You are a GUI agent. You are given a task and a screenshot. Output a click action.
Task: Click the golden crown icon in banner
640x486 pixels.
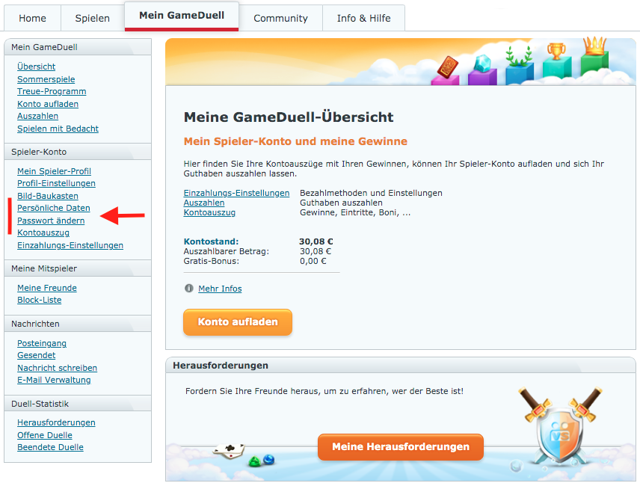pos(595,46)
